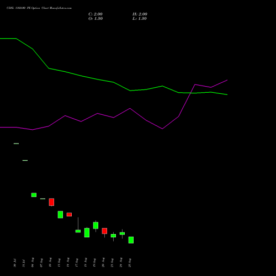This screenshot has width=276, height=276.
Task: Click the green candle above 04 Aug
Action: click(x=34, y=195)
